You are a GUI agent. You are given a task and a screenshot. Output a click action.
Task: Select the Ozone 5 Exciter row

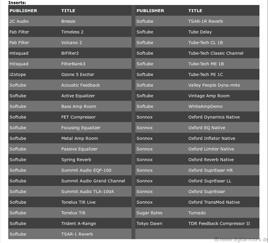(78, 75)
